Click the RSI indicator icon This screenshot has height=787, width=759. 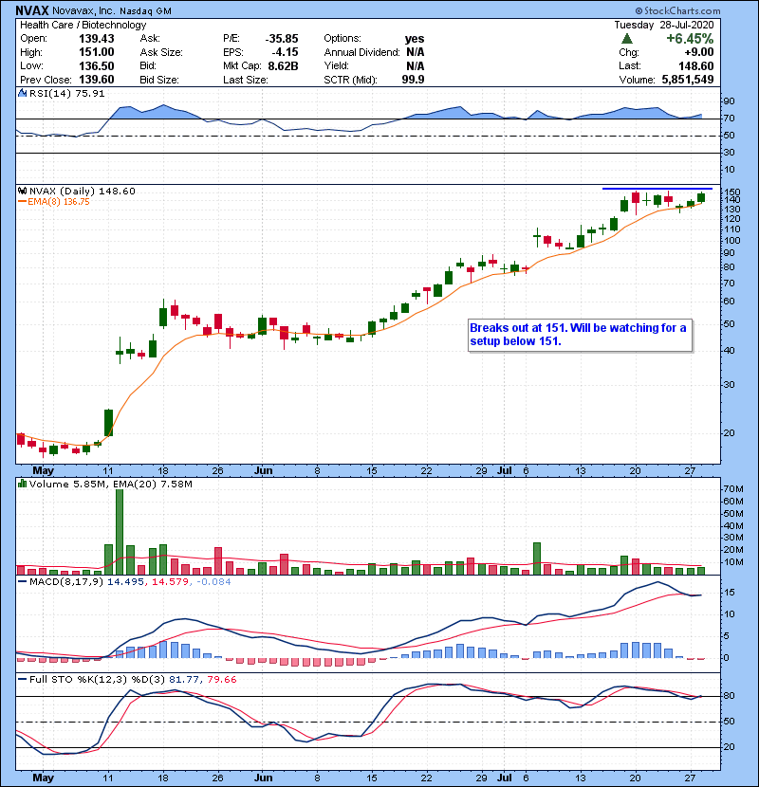click(x=22, y=93)
